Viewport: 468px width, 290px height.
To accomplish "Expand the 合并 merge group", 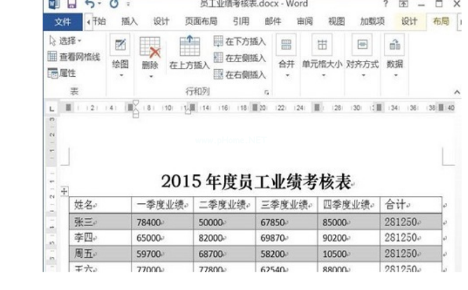I will pos(286,57).
